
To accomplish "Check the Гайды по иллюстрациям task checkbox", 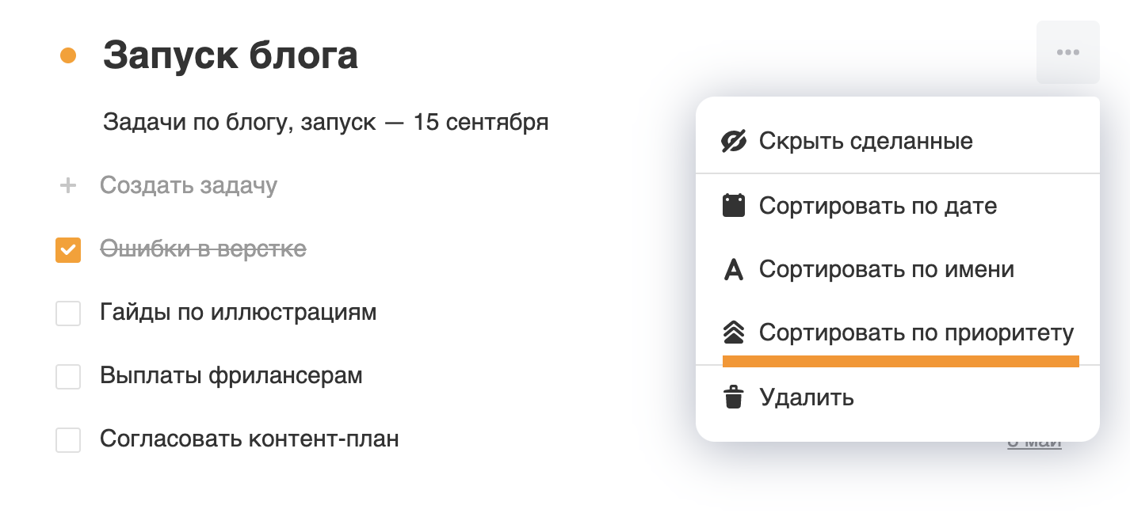I will [x=68, y=313].
